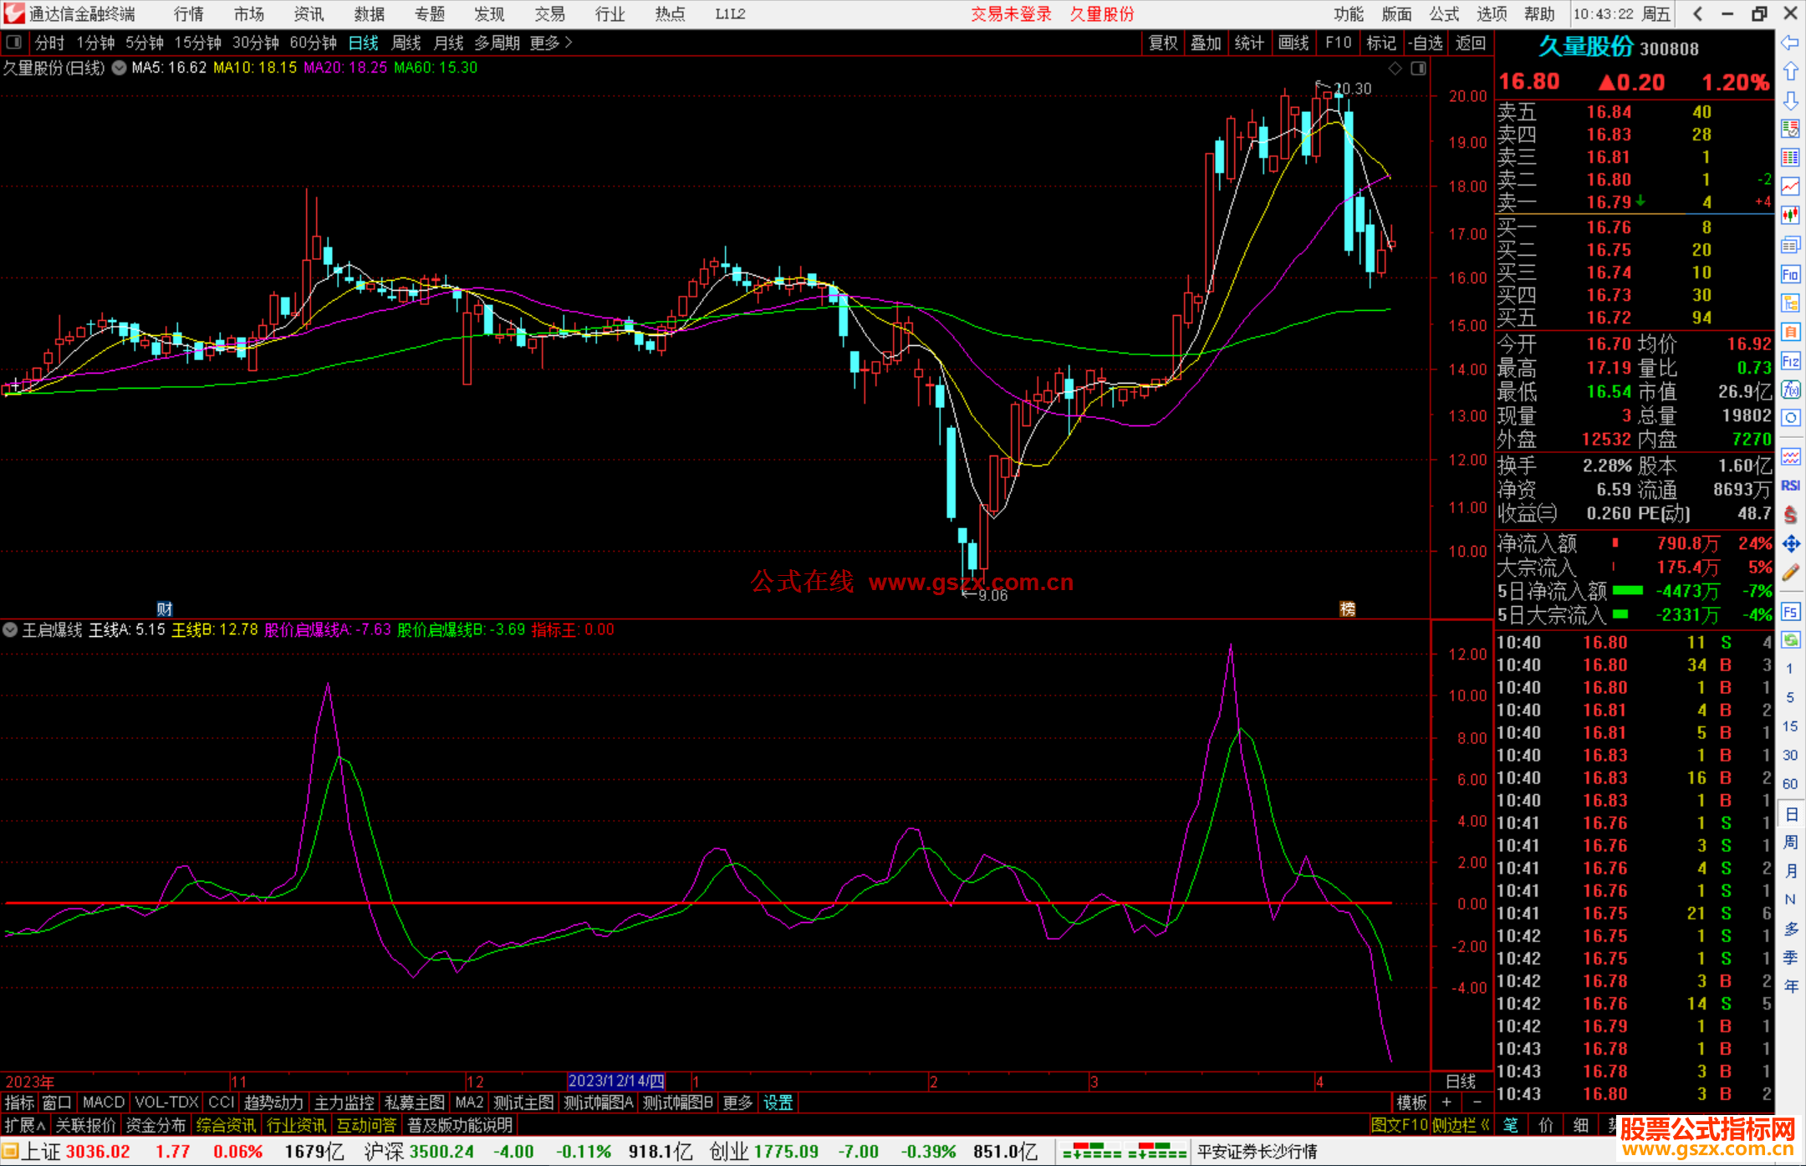Toggle the panel layout square at top-left
Image resolution: width=1806 pixels, height=1166 pixels.
point(14,42)
